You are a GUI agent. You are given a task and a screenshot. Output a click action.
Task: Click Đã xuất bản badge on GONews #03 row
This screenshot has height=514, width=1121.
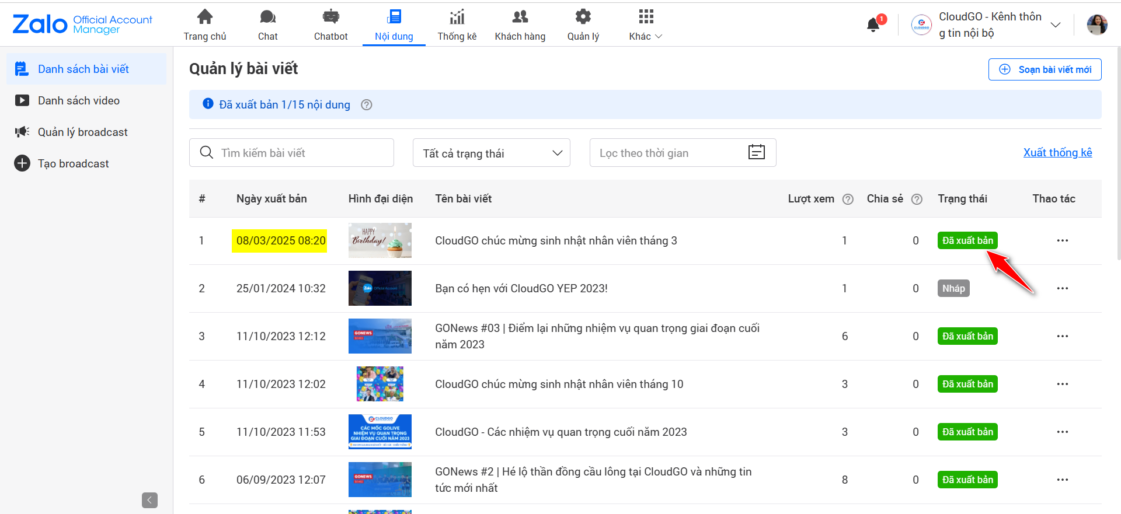pos(967,336)
